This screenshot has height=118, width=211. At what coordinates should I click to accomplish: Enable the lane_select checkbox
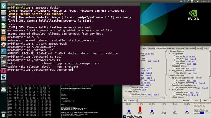[174, 64]
